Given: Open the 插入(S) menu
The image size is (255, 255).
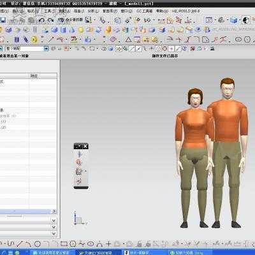Looking at the screenshot, I should pyautogui.click(x=18, y=11).
